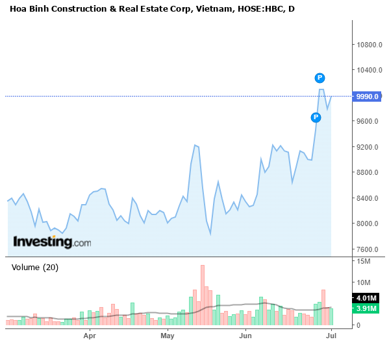Click the Apr date axis label
The image size is (389, 344).
click(x=90, y=336)
